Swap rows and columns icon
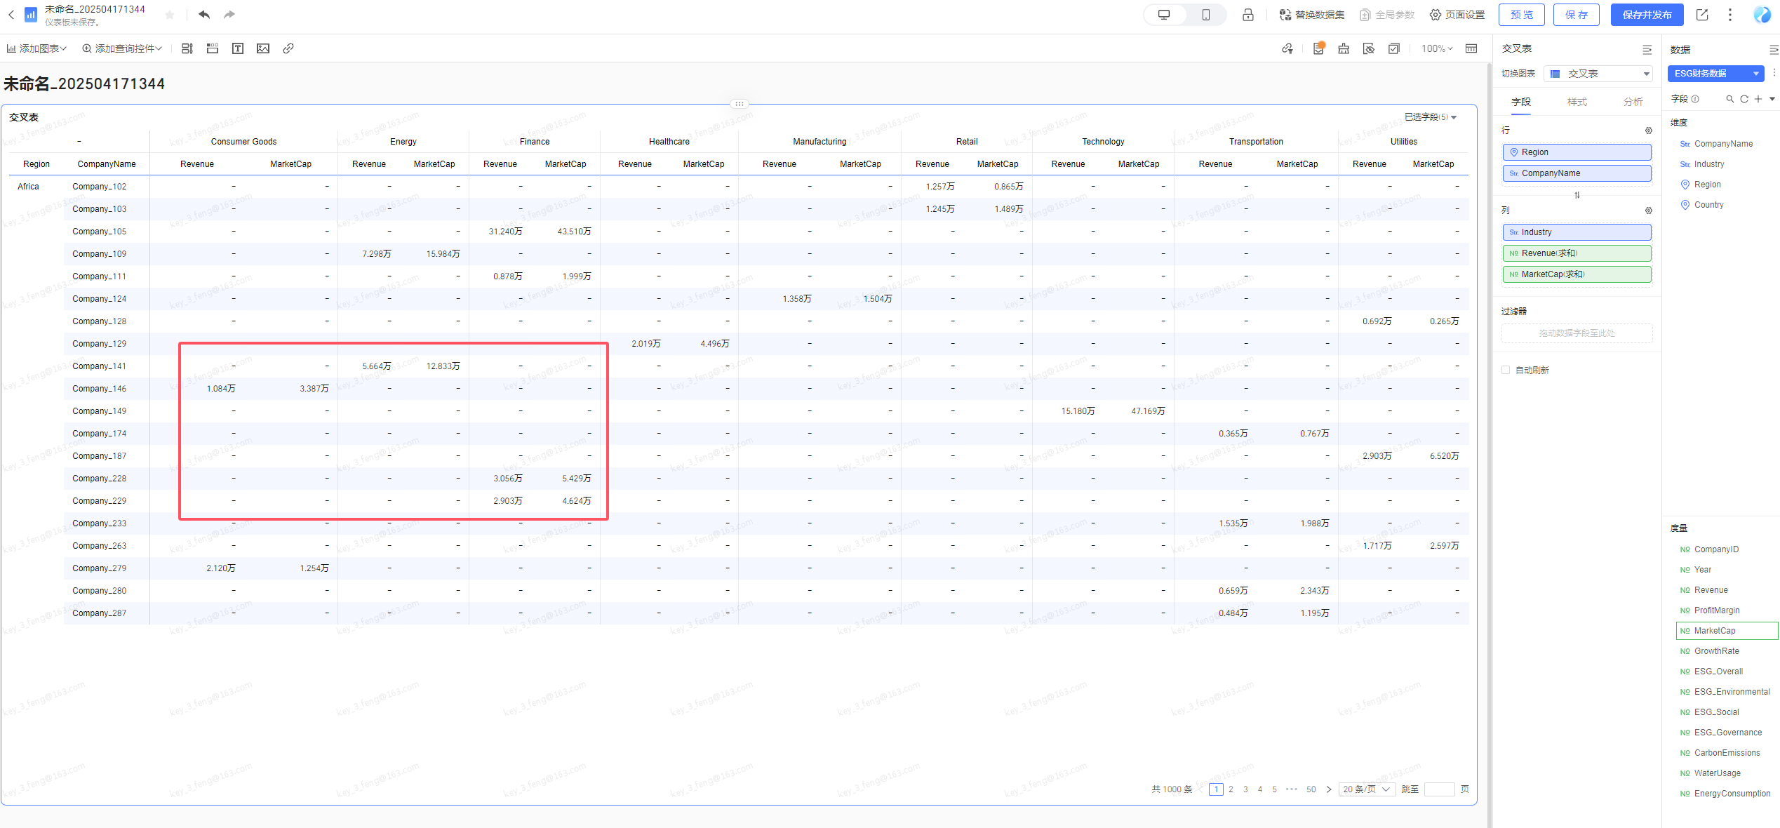1780x828 pixels. [x=1577, y=195]
